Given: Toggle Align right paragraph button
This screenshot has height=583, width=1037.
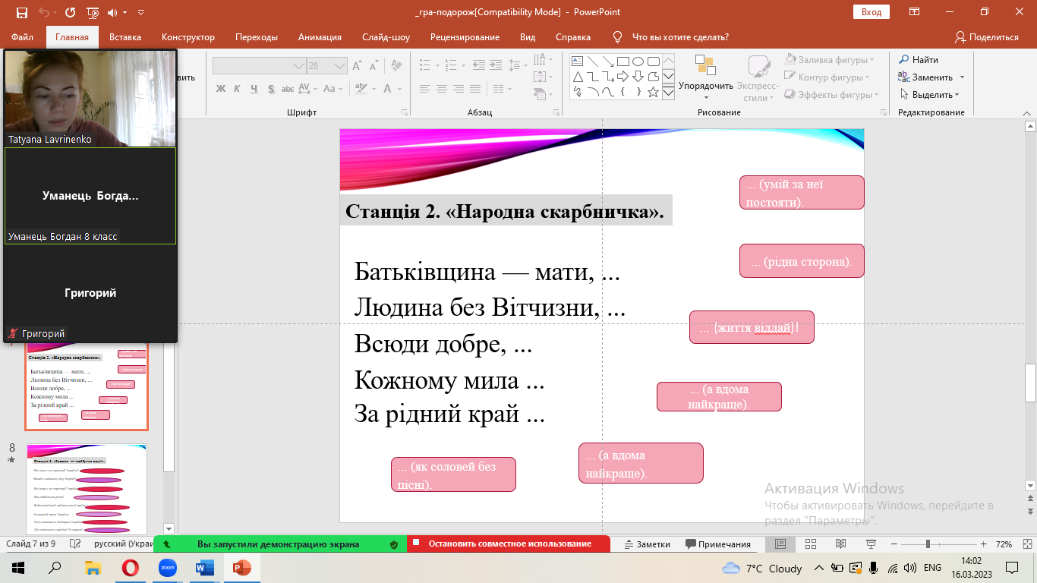Looking at the screenshot, I should [x=457, y=89].
